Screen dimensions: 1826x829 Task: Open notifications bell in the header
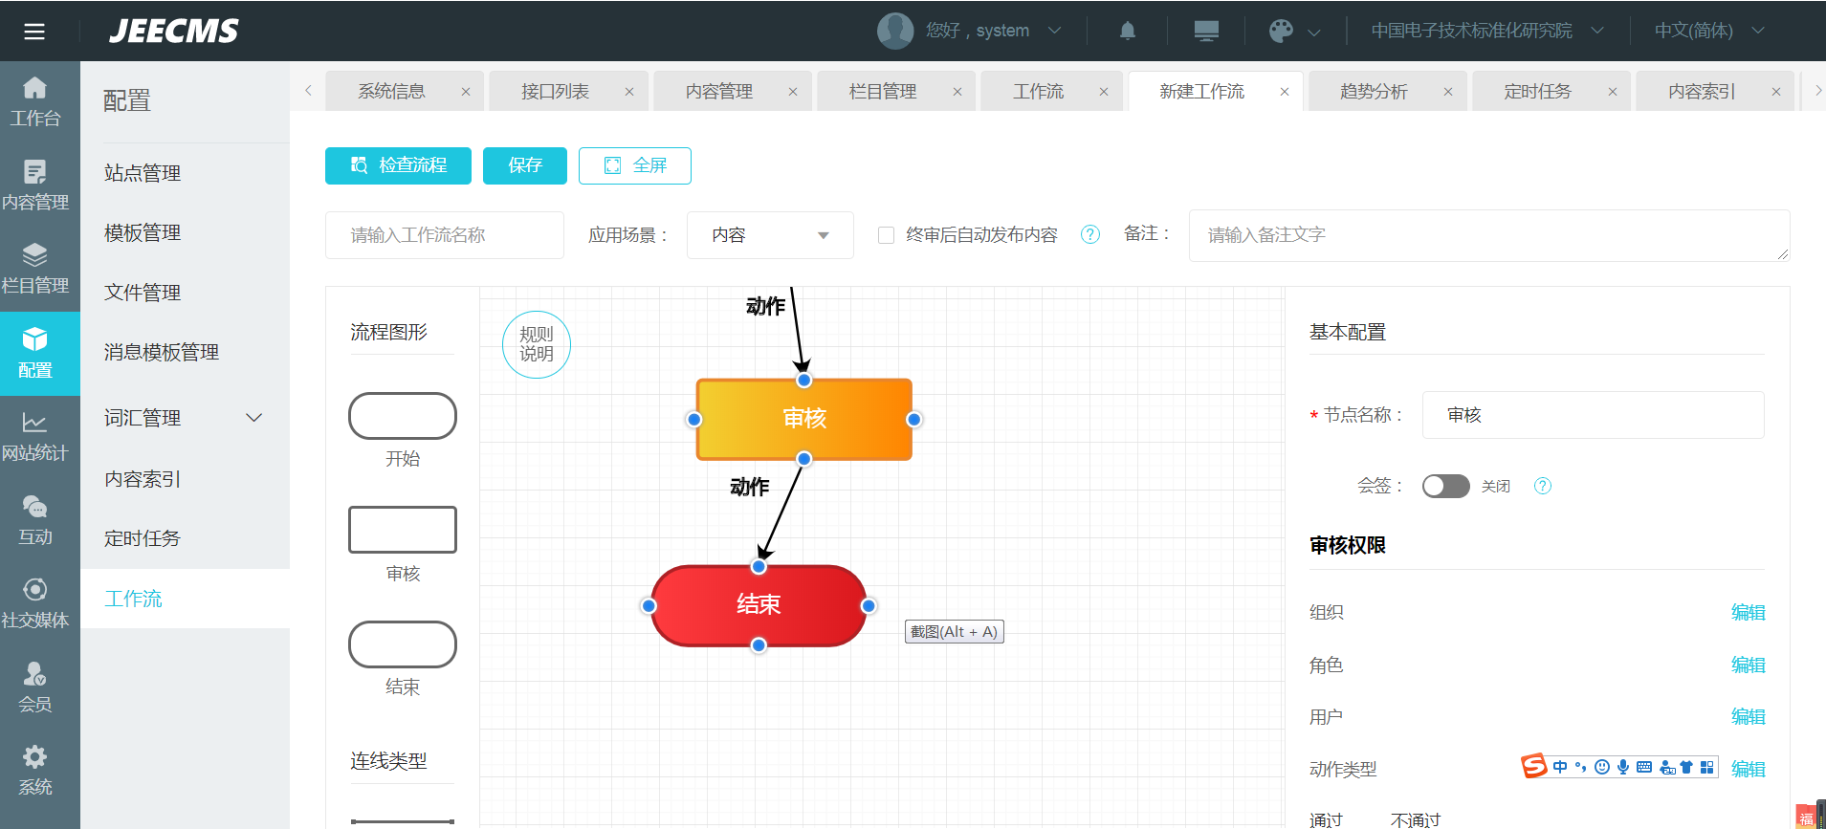[1128, 31]
